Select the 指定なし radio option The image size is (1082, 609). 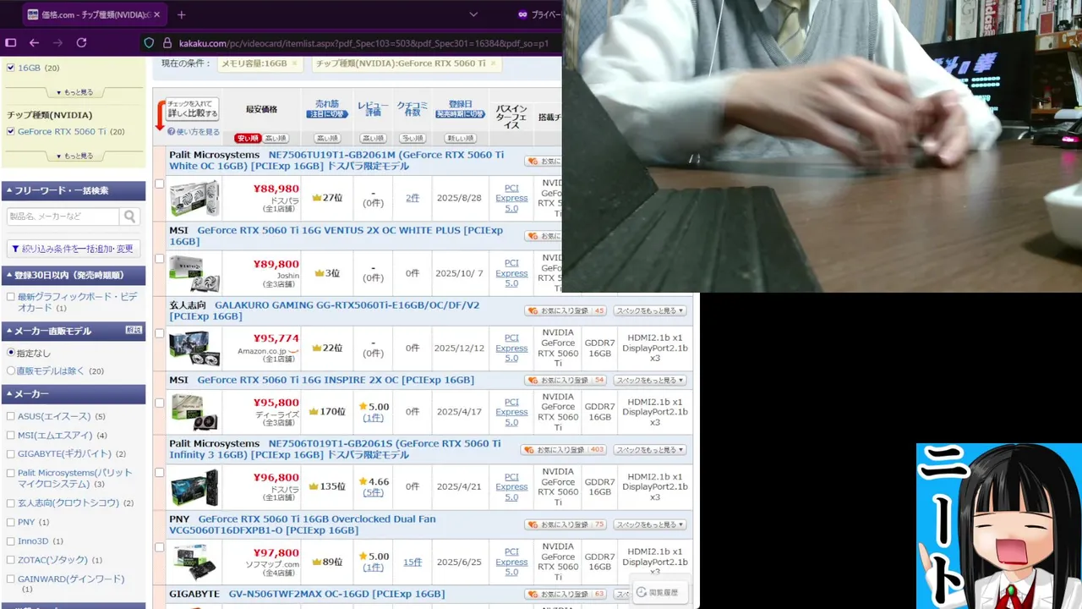(x=11, y=353)
